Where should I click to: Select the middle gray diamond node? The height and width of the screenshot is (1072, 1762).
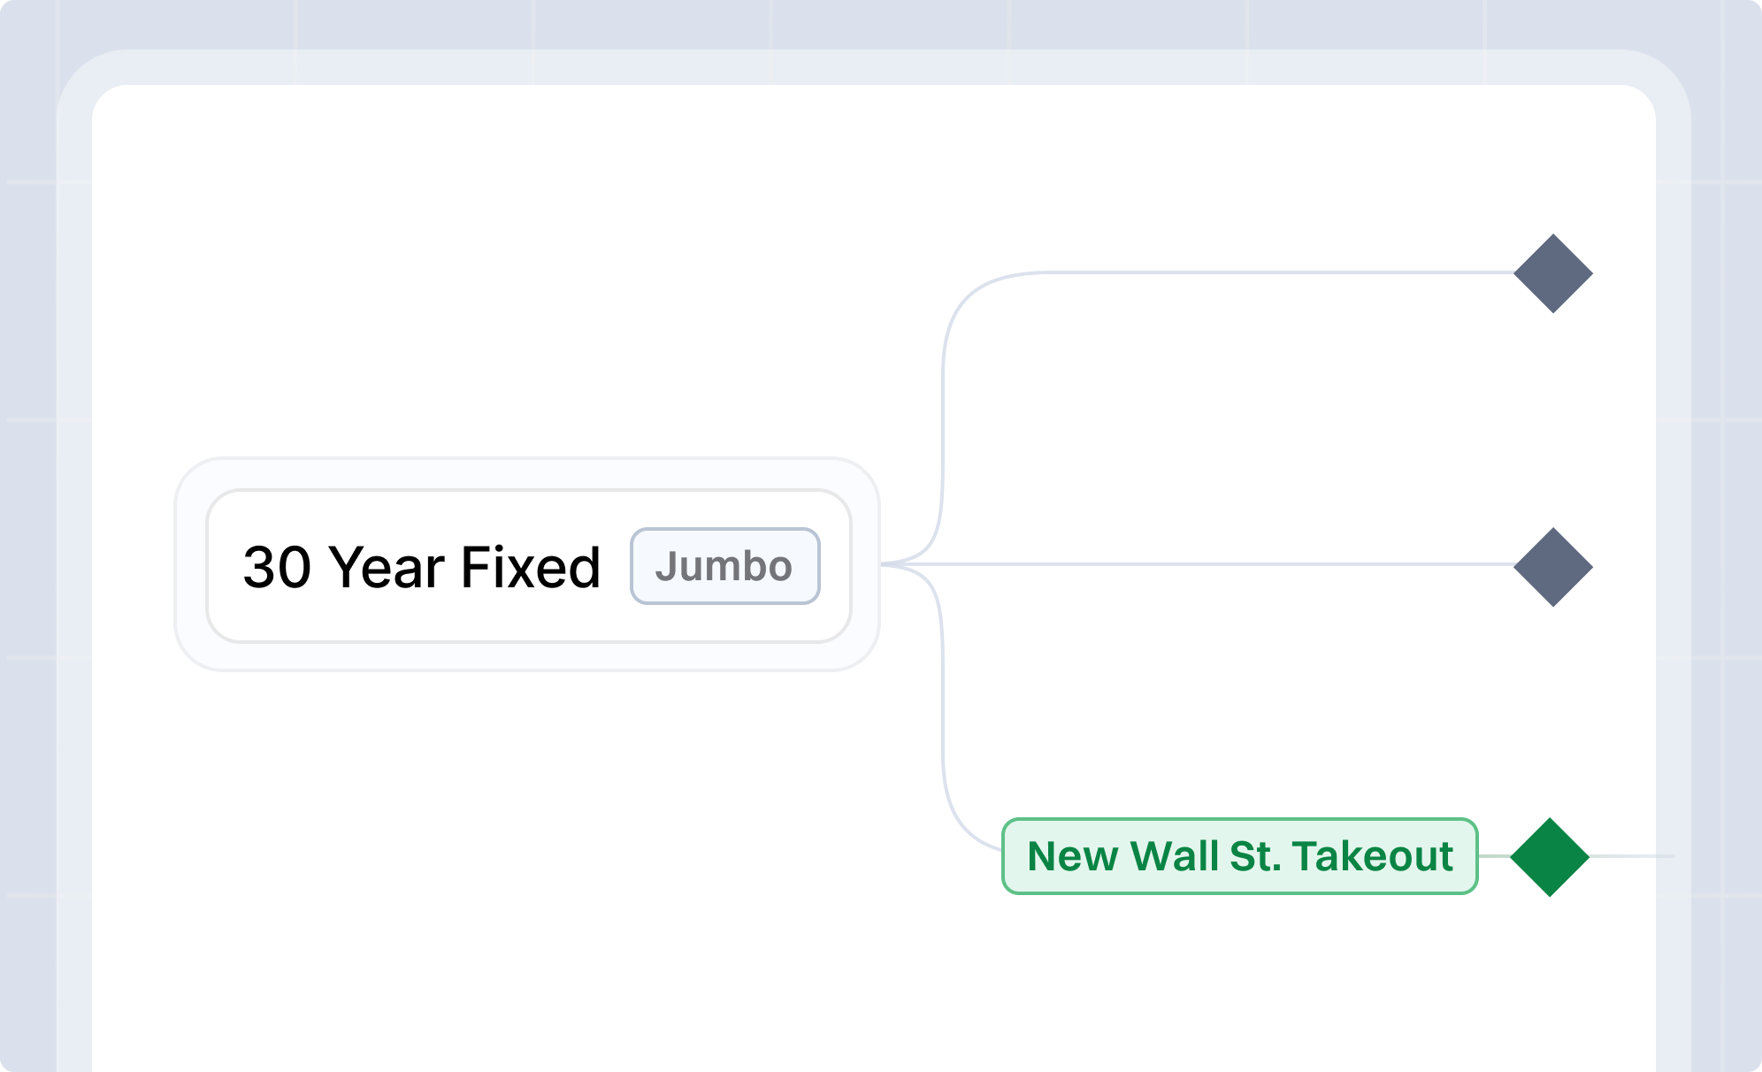pyautogui.click(x=1553, y=567)
